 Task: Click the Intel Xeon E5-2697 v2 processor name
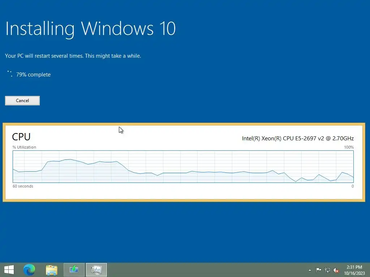[298, 138]
